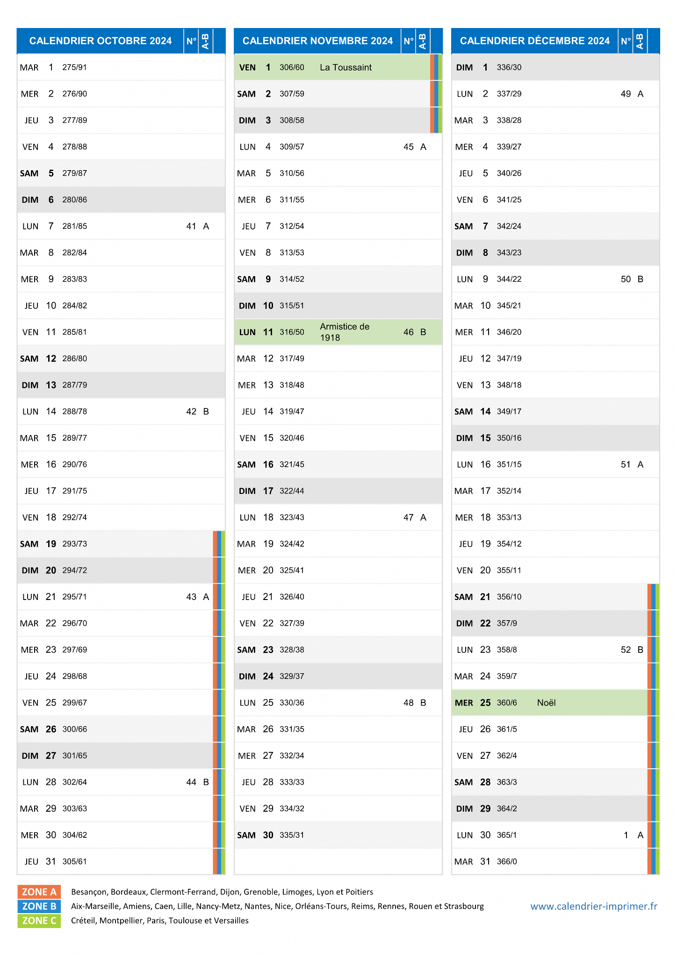Click week number 47 in November
The width and height of the screenshot is (677, 957).
pyautogui.click(x=408, y=517)
